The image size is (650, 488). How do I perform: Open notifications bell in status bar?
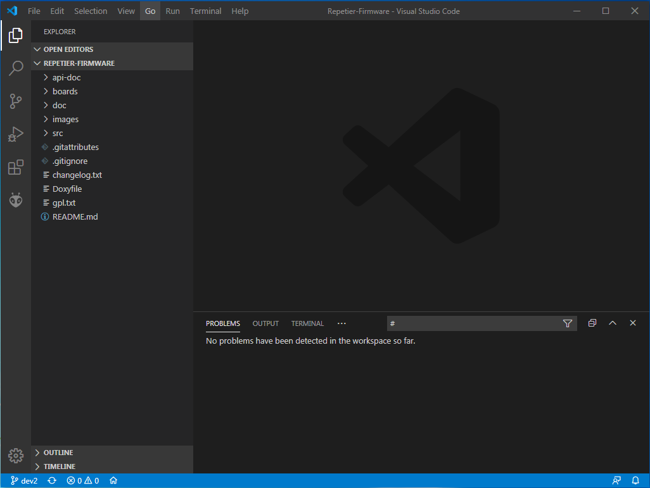635,480
